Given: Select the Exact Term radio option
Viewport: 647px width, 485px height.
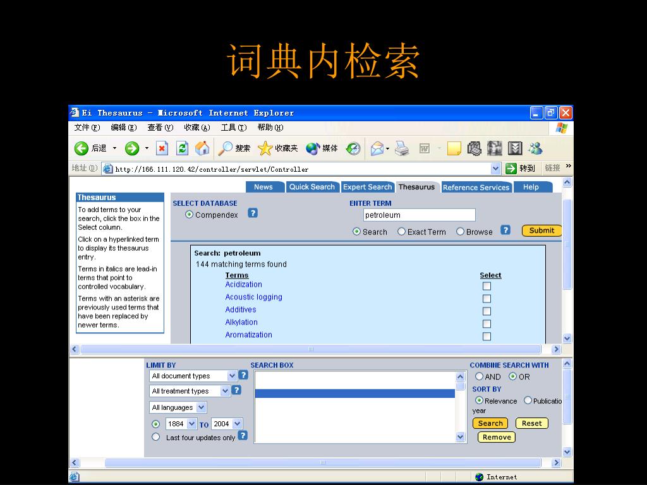Looking at the screenshot, I should coord(401,231).
